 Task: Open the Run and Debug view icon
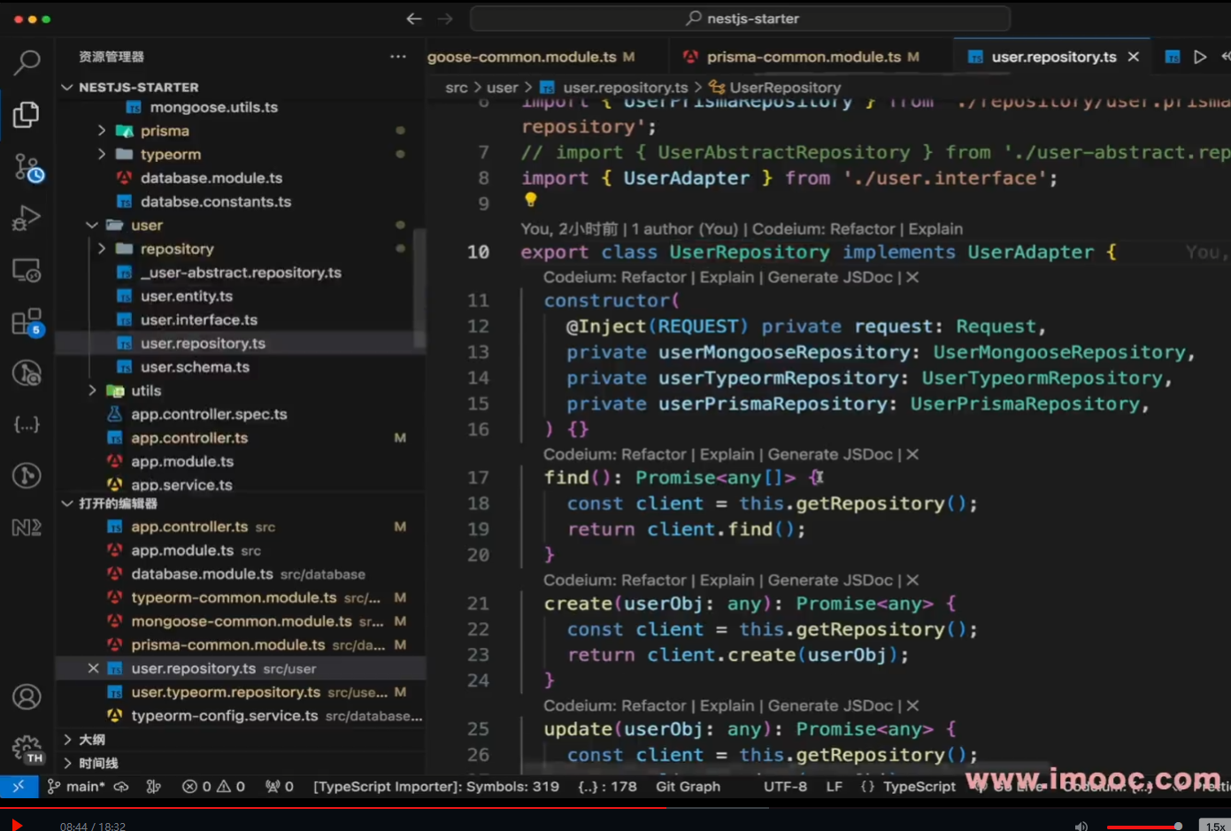tap(27, 218)
